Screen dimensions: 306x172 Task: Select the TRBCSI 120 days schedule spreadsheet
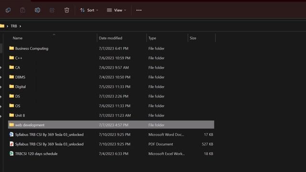click(111, 154)
